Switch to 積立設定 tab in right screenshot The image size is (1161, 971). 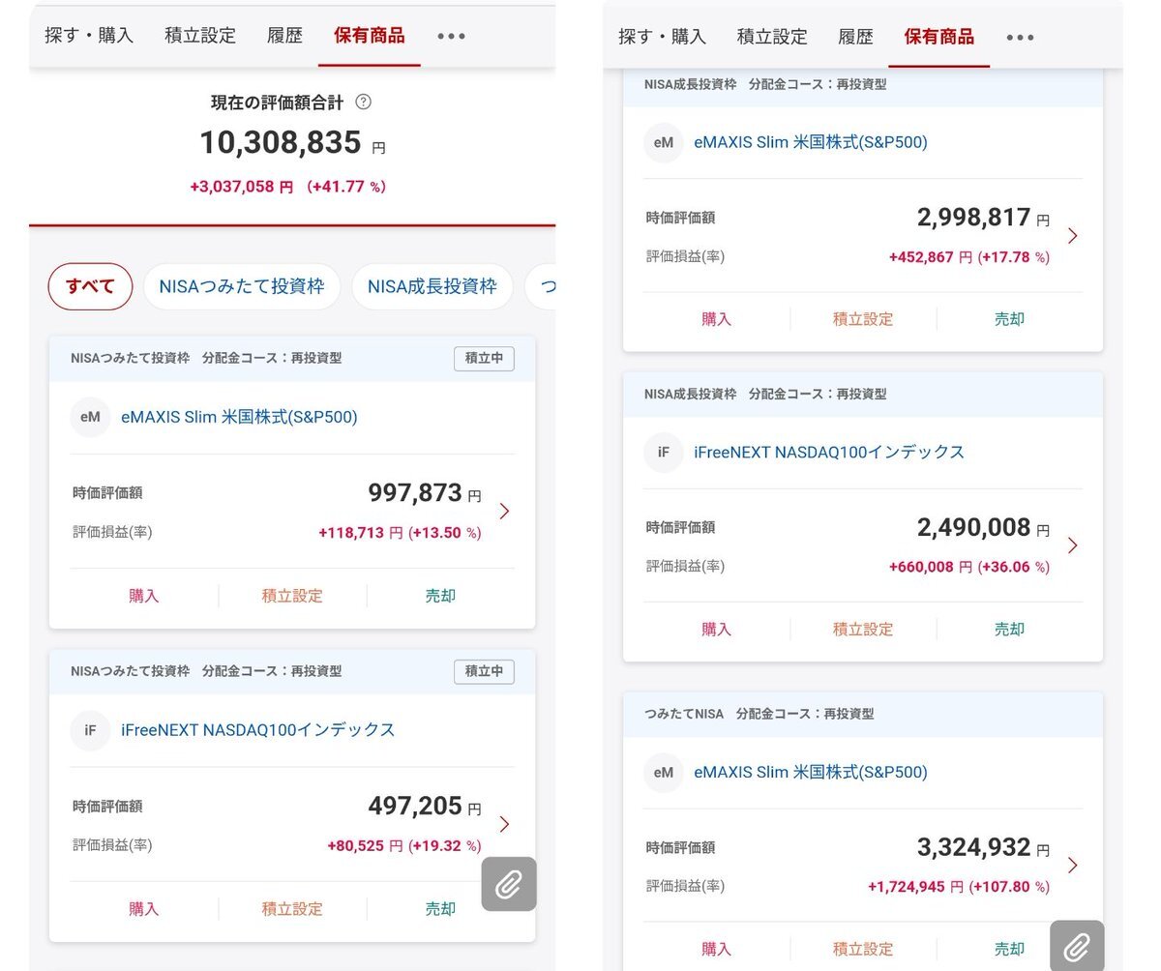(x=772, y=37)
